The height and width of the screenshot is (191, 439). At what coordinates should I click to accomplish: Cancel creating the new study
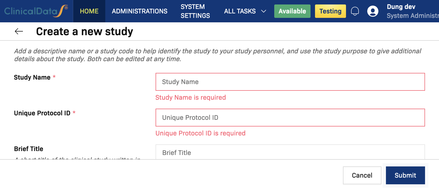(362, 175)
